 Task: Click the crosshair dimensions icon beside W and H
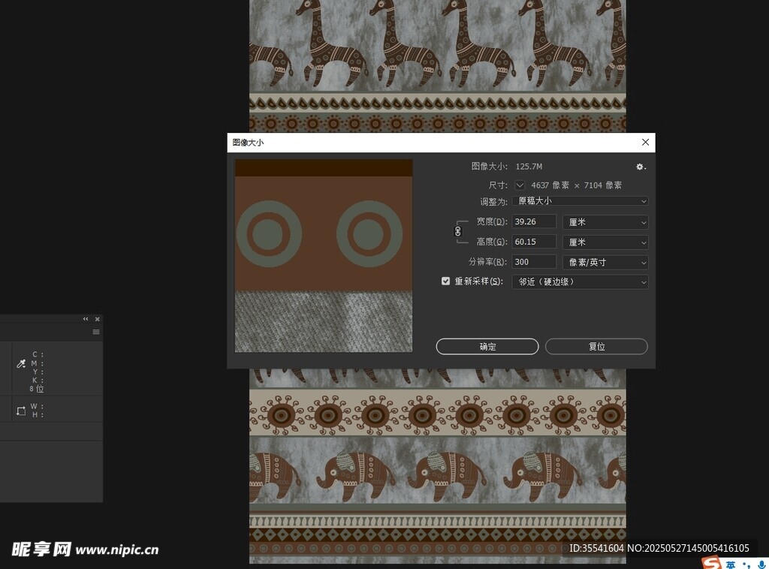tap(21, 411)
